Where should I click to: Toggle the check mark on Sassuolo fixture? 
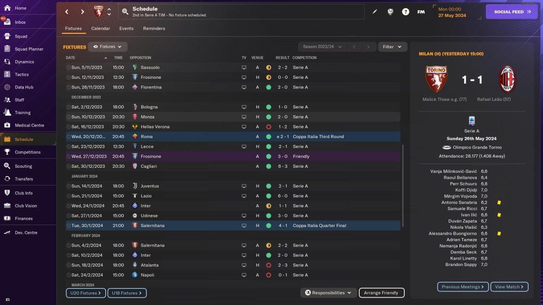[68, 67]
